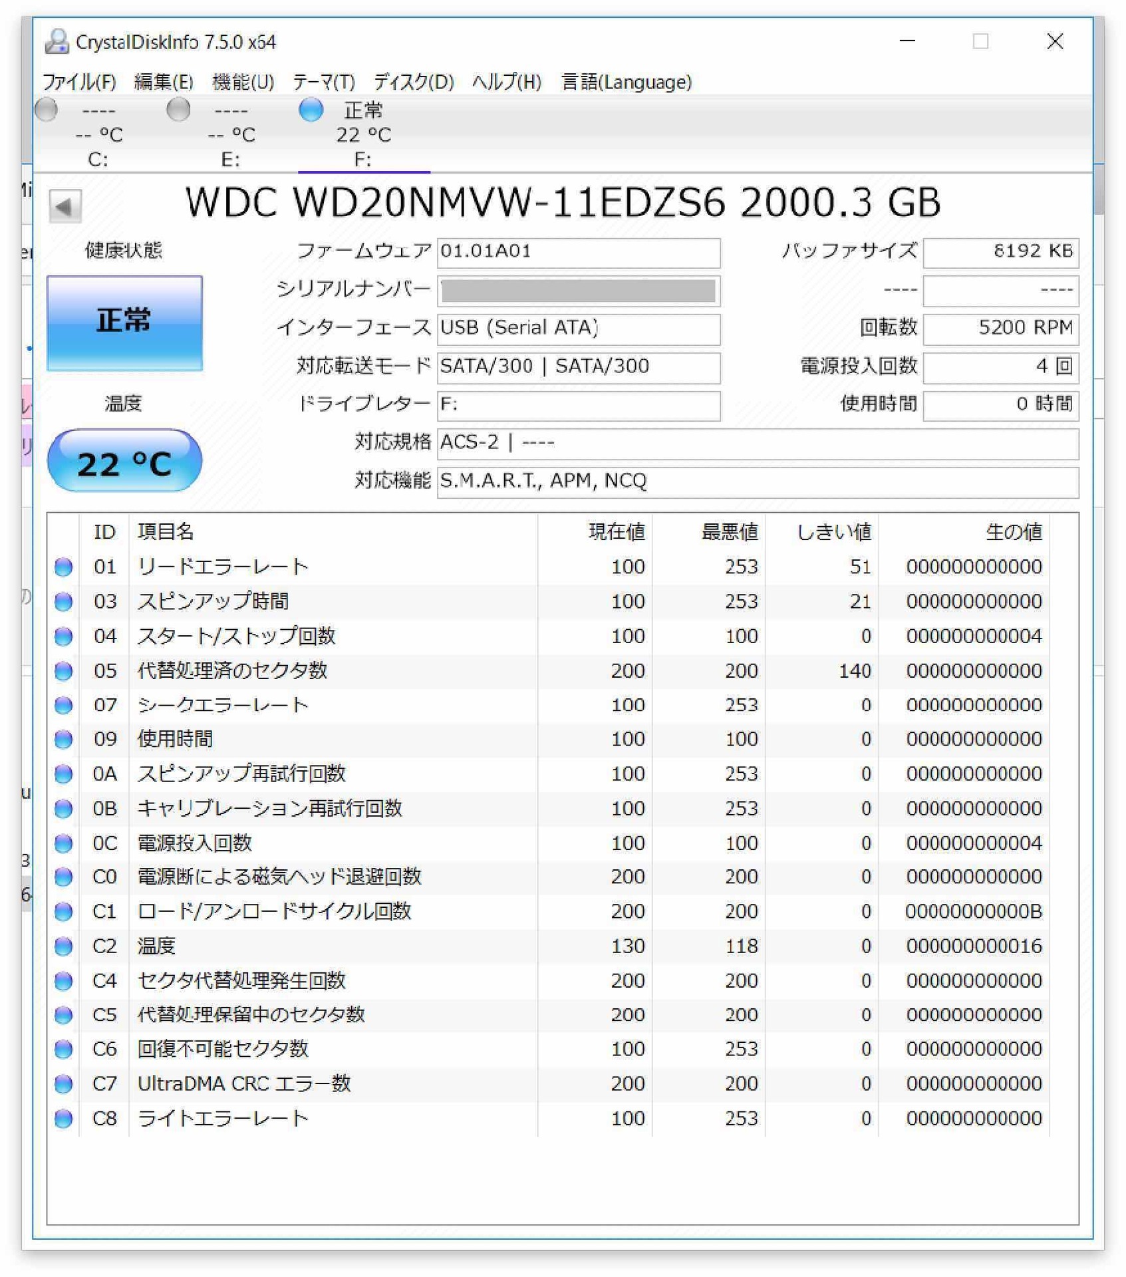Click the previous disk arrow button
The height and width of the screenshot is (1277, 1126).
tap(65, 206)
